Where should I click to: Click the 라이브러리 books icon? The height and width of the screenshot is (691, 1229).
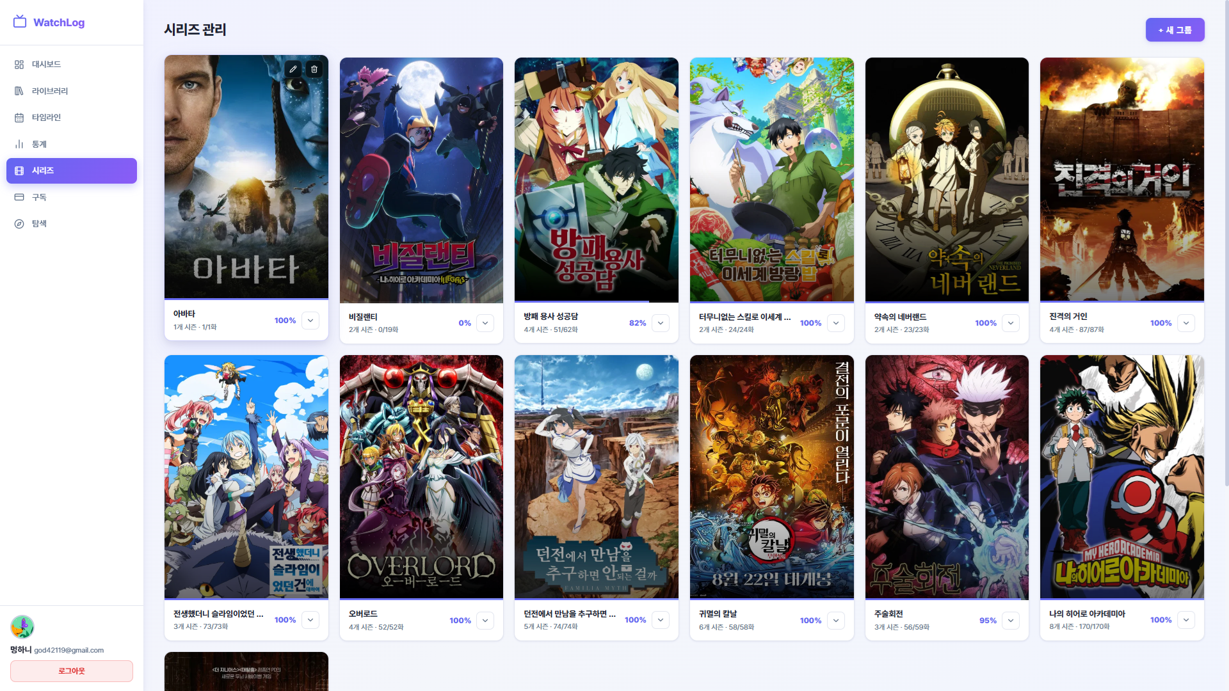click(x=19, y=91)
